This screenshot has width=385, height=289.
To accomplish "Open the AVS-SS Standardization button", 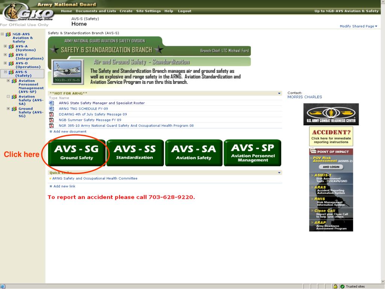I will [135, 153].
